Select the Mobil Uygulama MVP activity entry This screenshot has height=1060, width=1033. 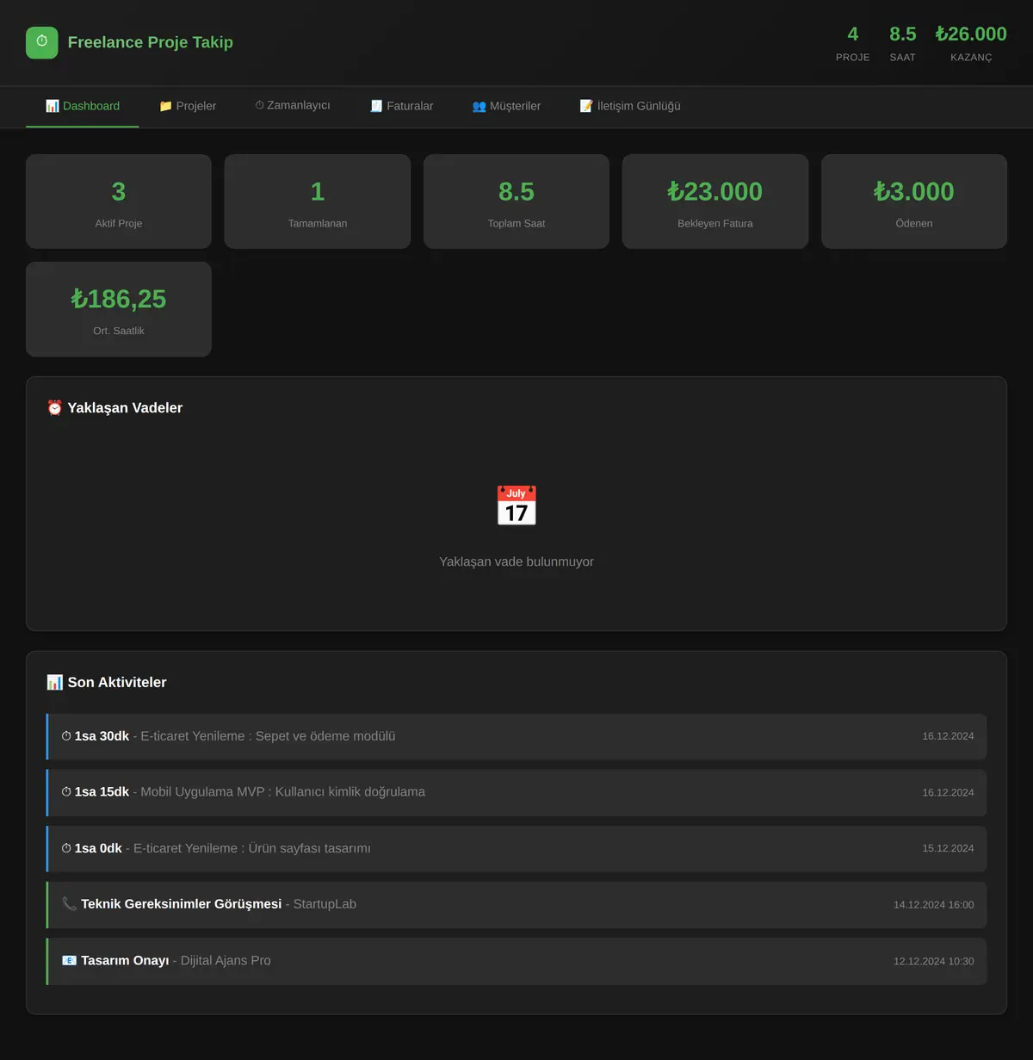point(516,792)
